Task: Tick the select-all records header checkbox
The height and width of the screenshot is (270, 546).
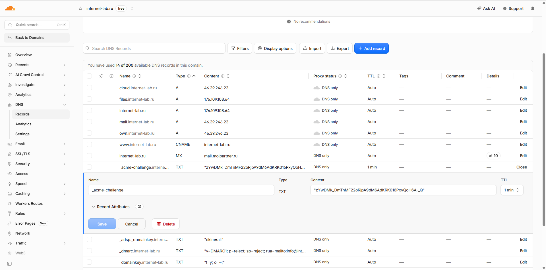Action: tap(89, 76)
